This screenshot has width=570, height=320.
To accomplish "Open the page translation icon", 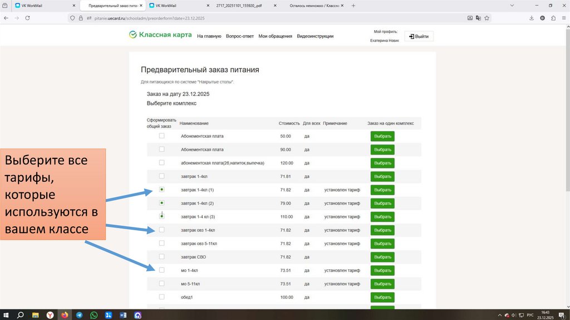I will (478, 18).
